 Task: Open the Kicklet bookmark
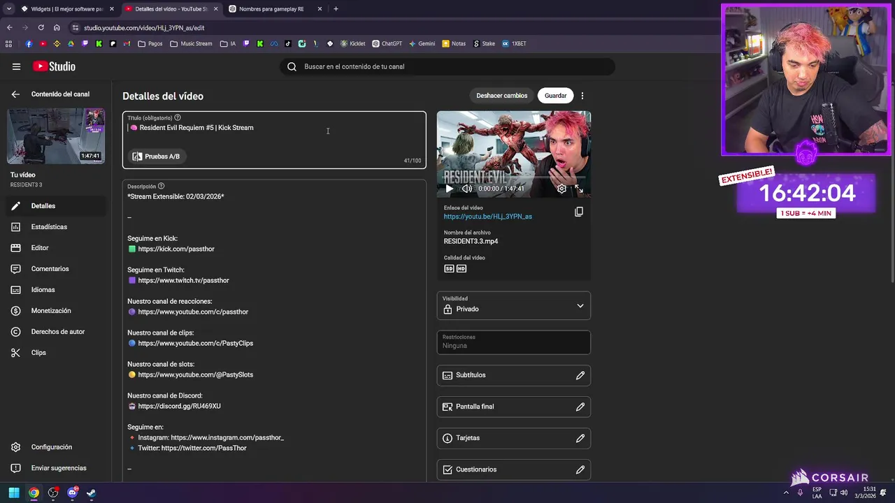[353, 43]
